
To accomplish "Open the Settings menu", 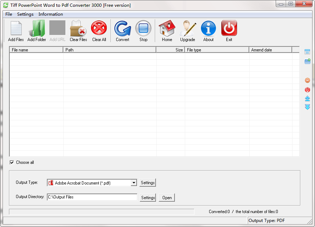I will [25, 14].
